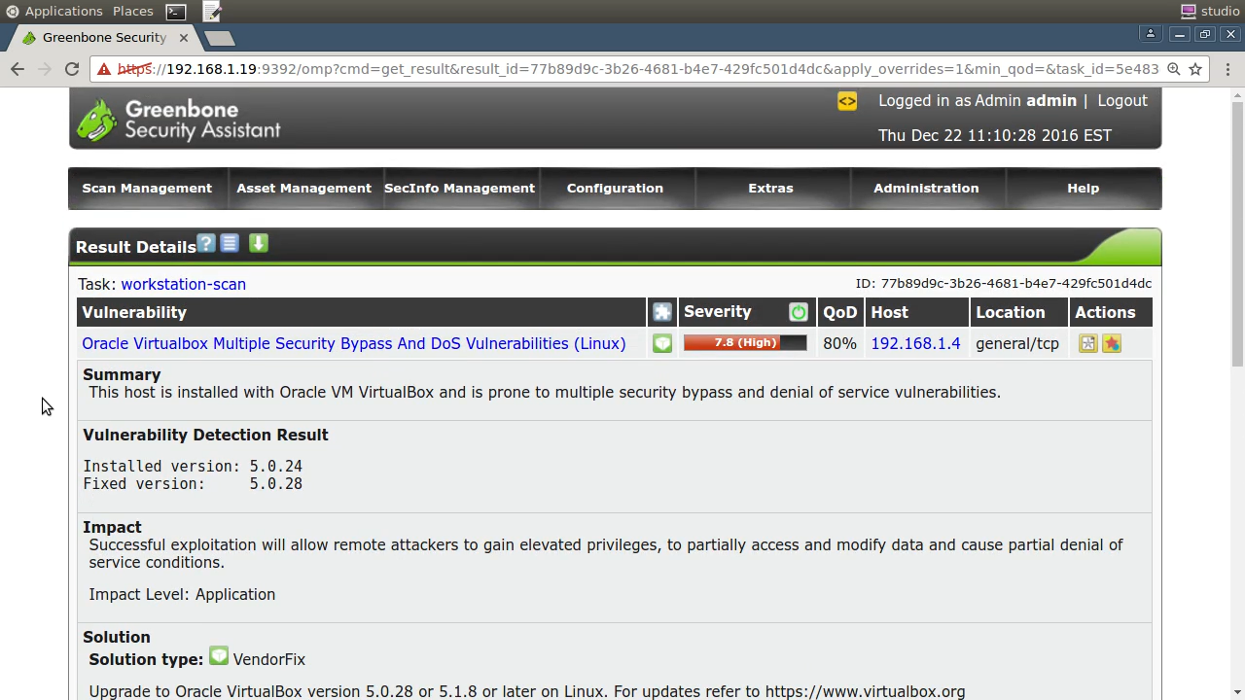Viewport: 1245px width, 700px height.
Task: Open the Asset Management menu
Action: (303, 189)
